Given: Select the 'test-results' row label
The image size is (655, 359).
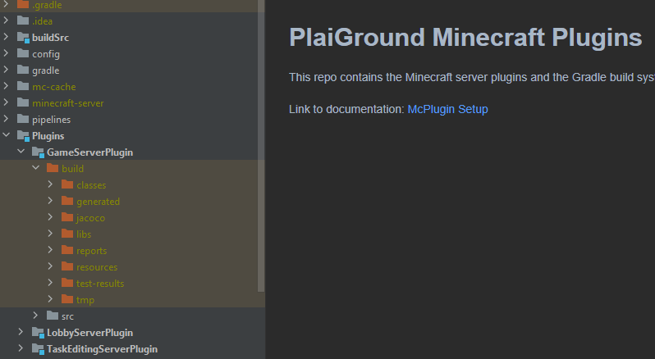Looking at the screenshot, I should pyautogui.click(x=100, y=284).
